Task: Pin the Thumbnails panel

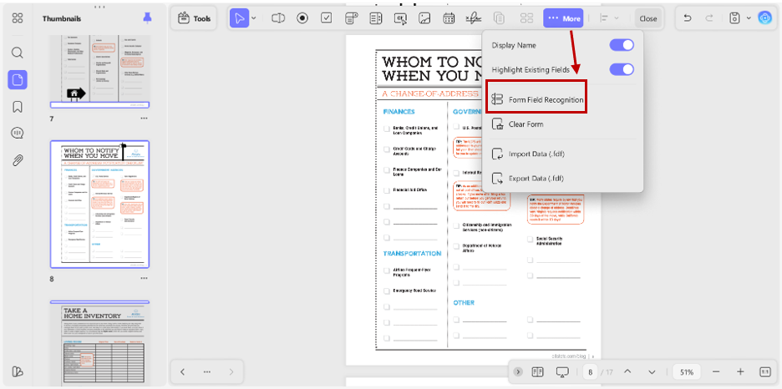Action: [x=147, y=18]
